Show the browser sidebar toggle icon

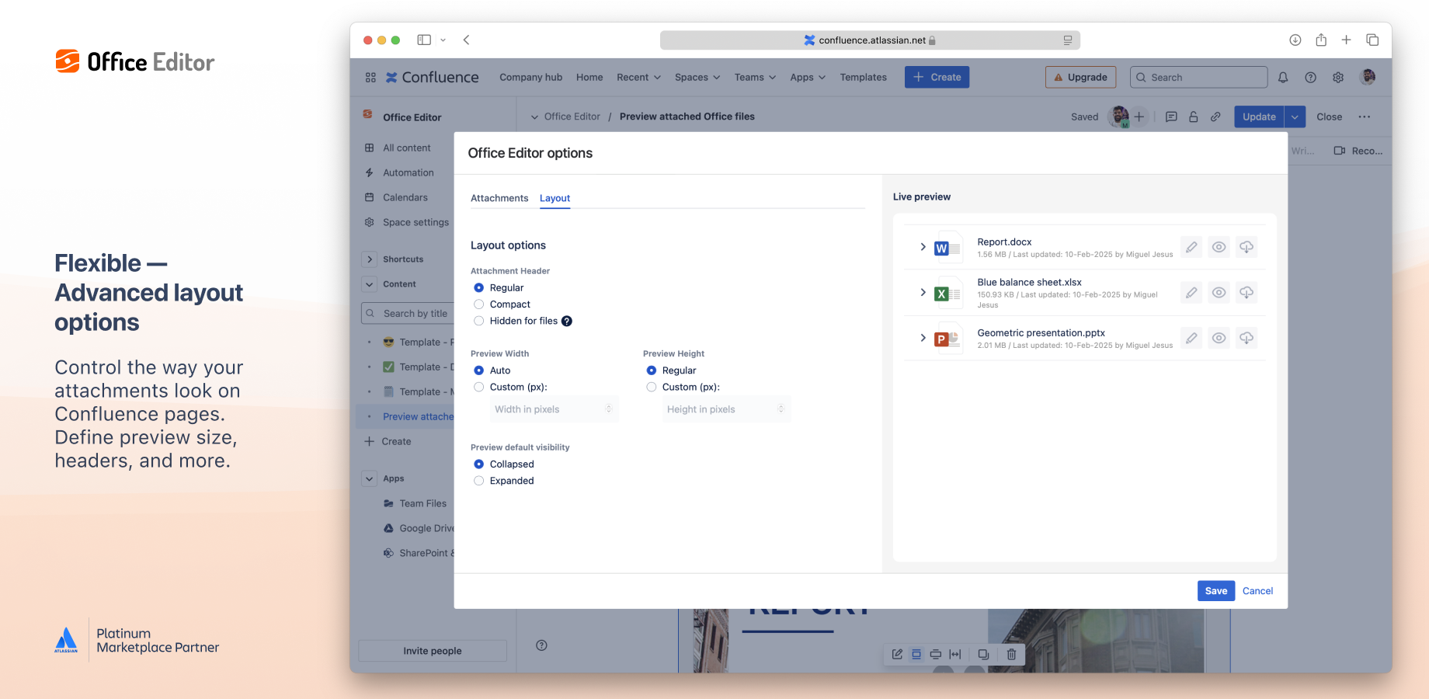424,40
